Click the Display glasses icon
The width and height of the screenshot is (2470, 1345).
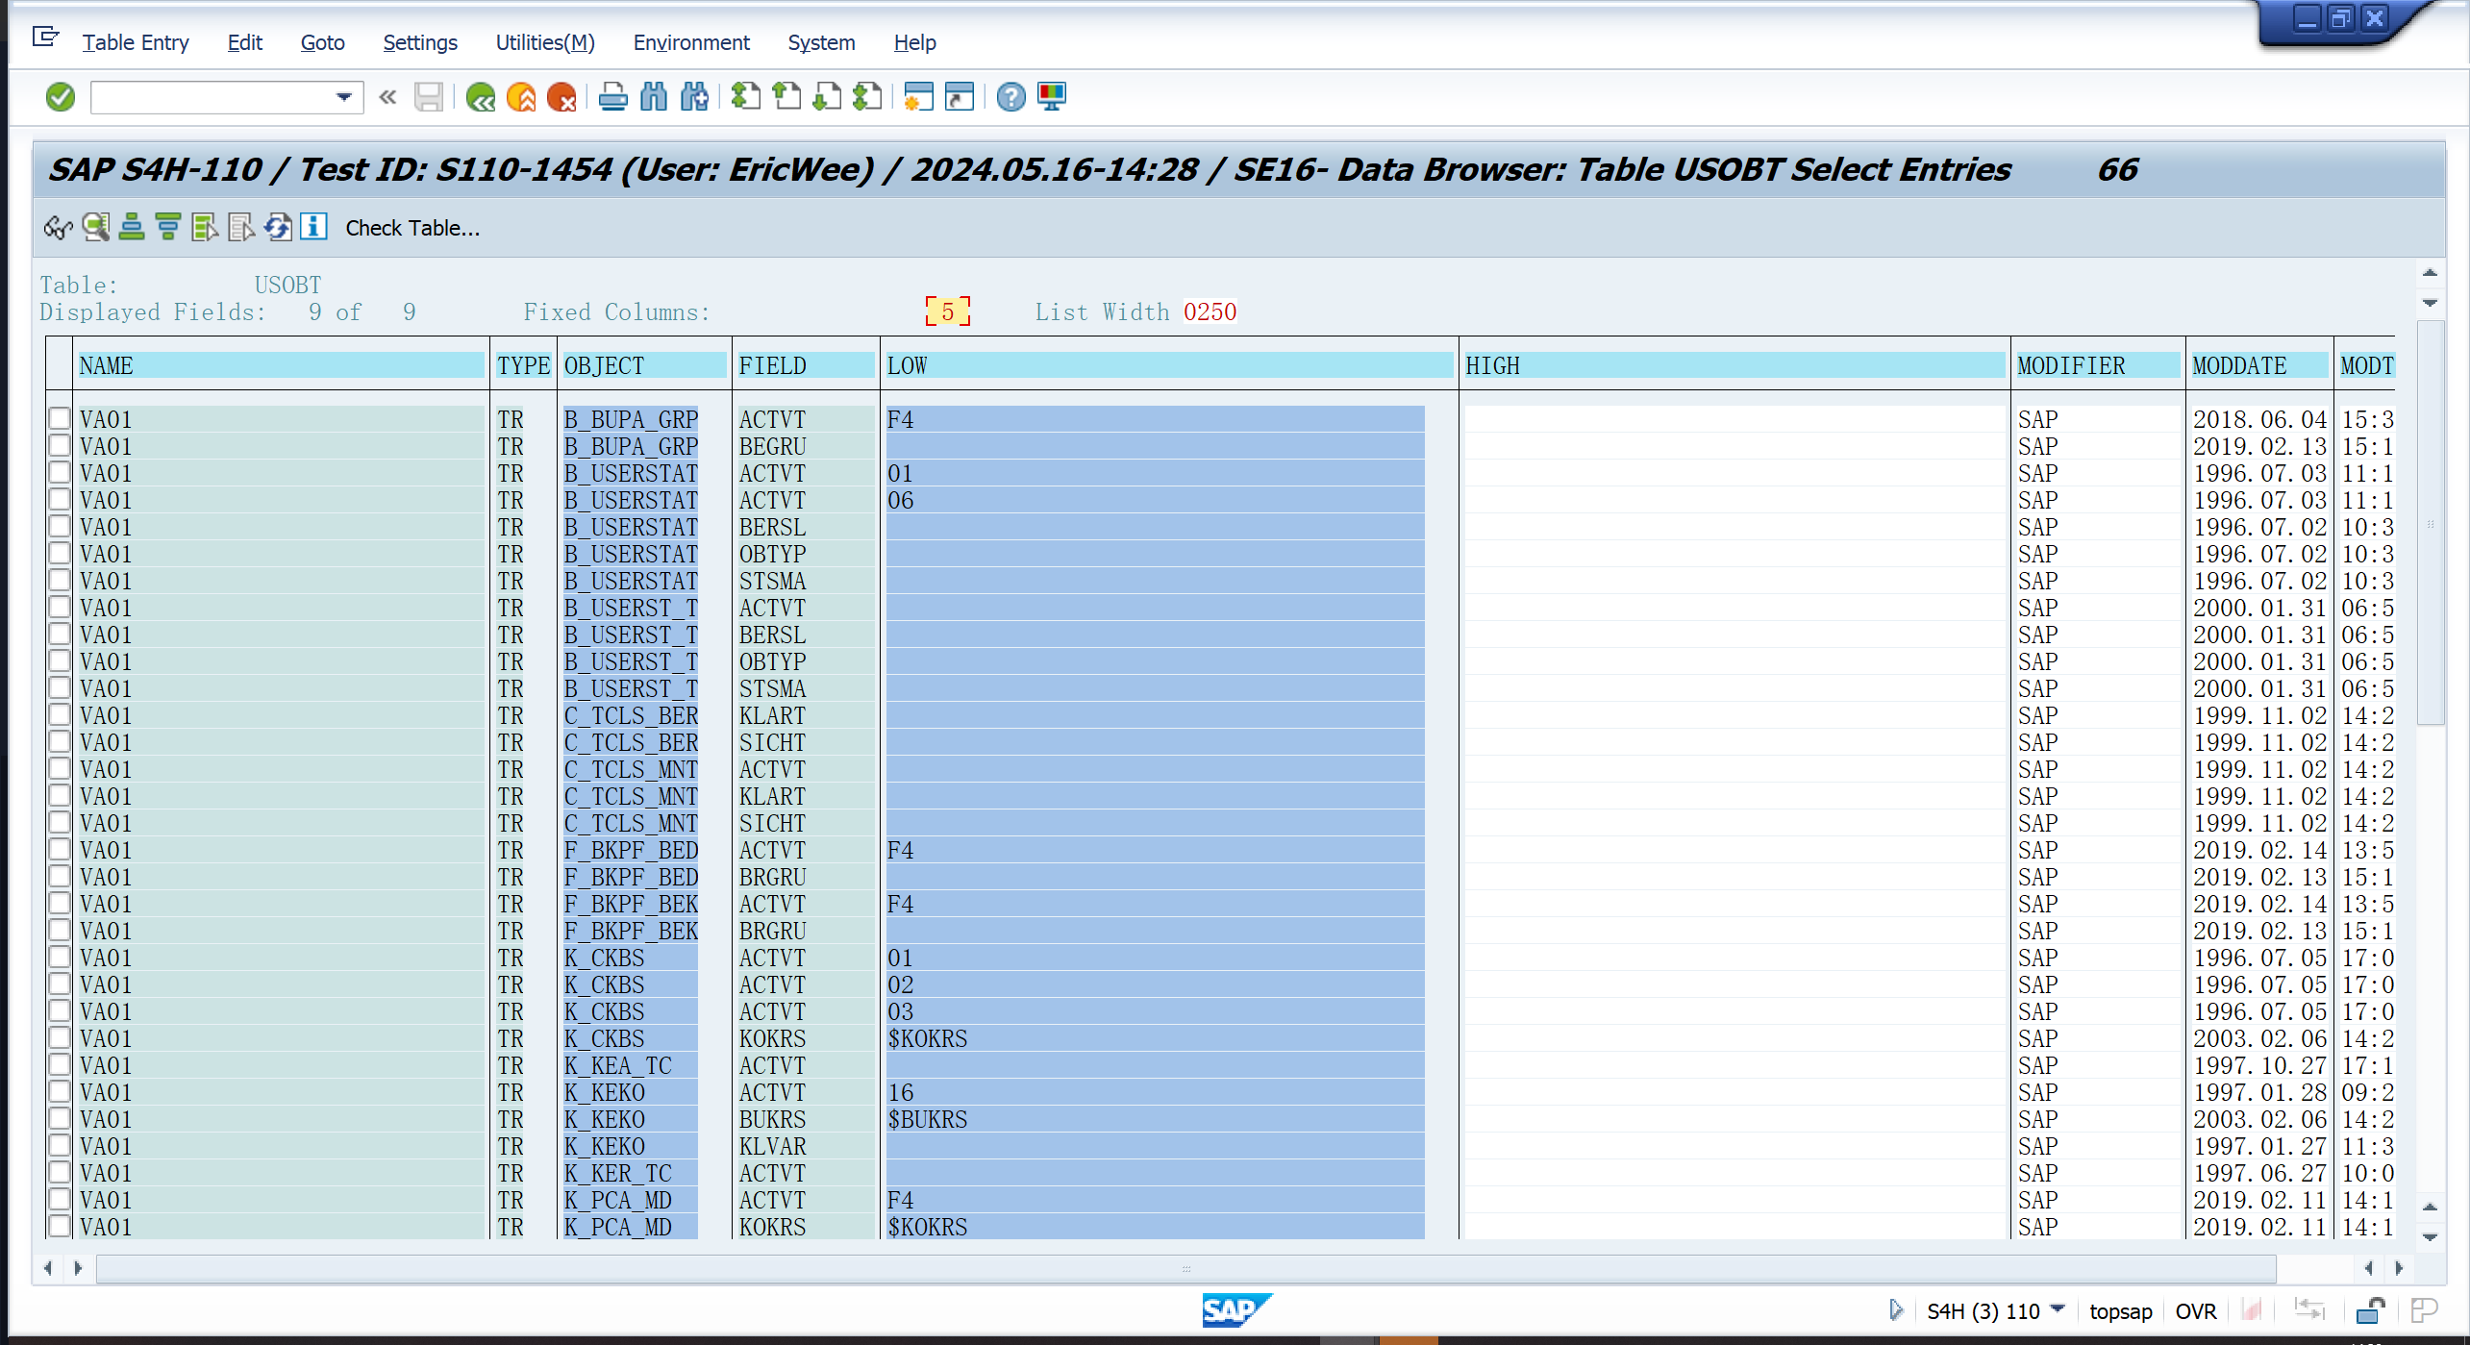click(58, 228)
